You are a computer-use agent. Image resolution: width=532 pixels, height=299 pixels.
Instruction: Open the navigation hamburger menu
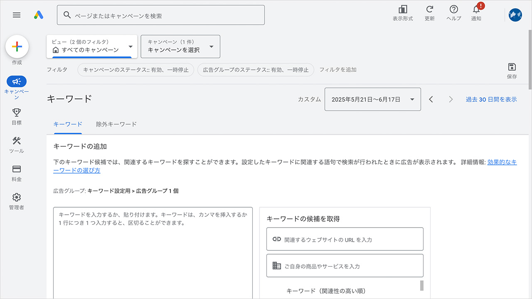17,15
